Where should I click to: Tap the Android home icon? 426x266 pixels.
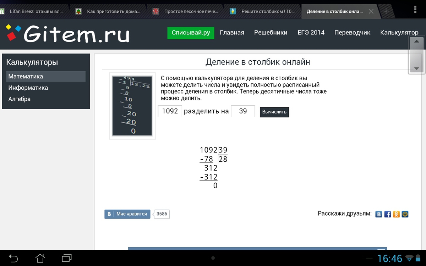40,258
